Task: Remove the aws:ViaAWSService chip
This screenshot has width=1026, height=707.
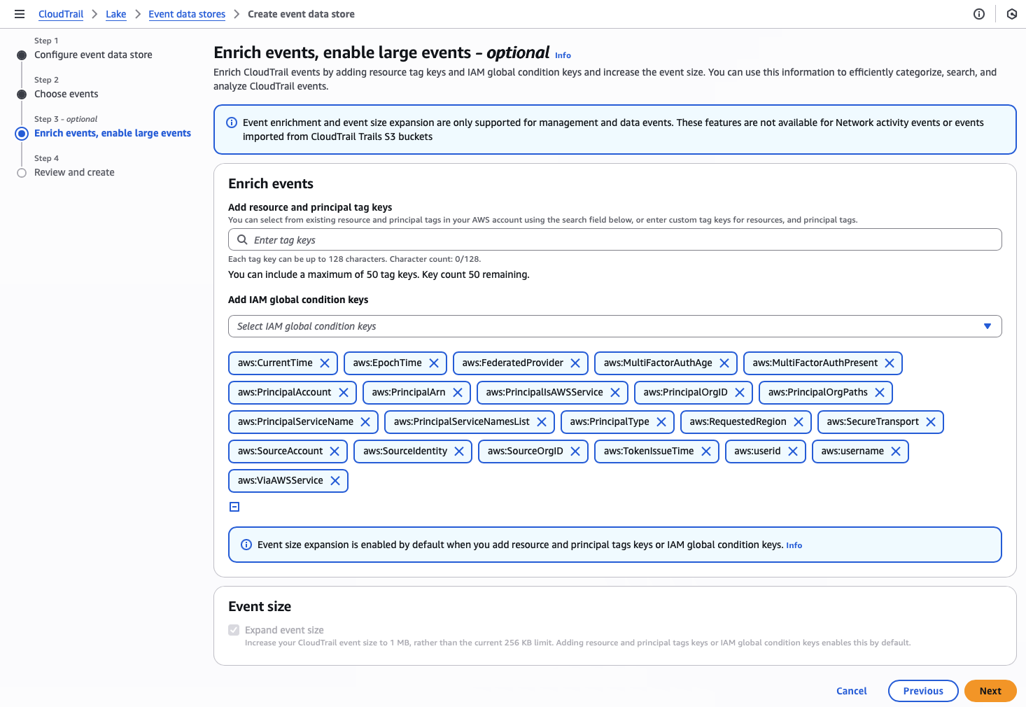Action: [x=335, y=481]
